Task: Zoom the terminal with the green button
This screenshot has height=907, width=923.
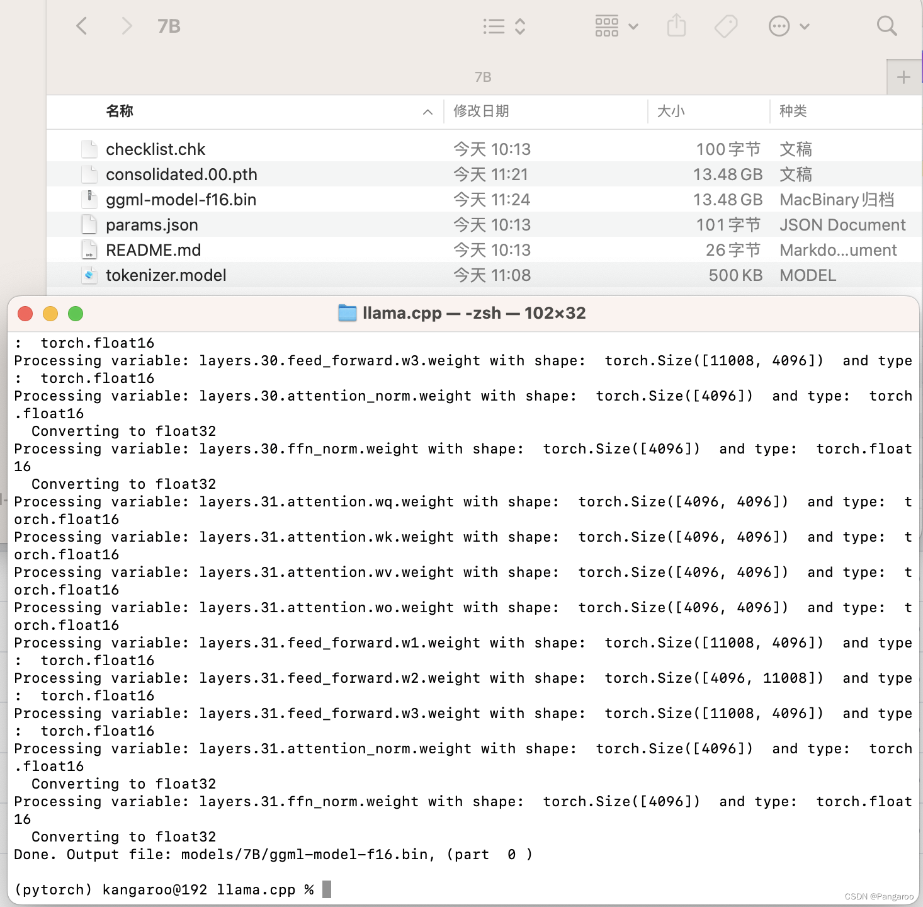Action: pos(76,314)
